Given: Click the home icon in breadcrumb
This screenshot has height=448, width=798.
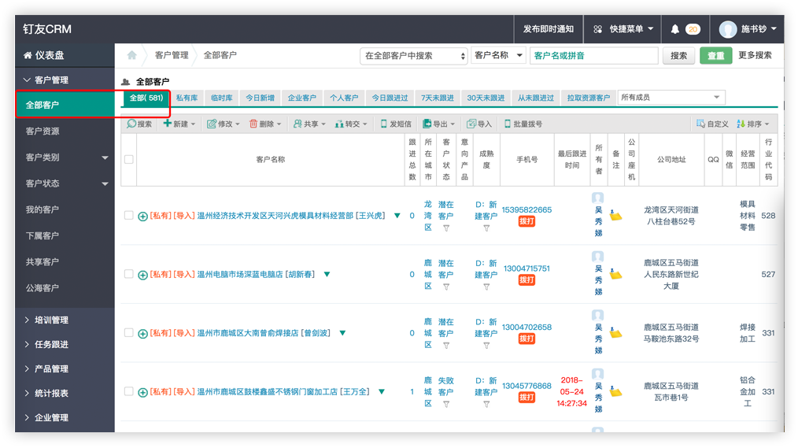Looking at the screenshot, I should (x=131, y=55).
